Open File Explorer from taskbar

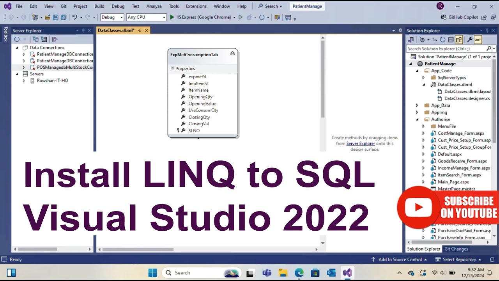pos(283,273)
